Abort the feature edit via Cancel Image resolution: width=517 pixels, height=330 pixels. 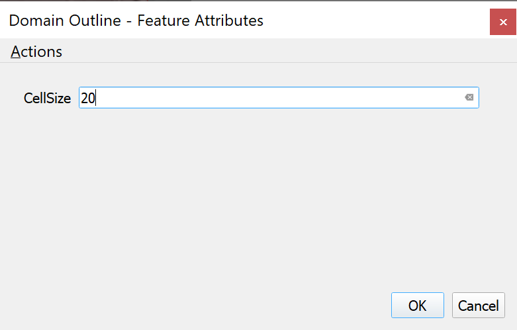(479, 306)
